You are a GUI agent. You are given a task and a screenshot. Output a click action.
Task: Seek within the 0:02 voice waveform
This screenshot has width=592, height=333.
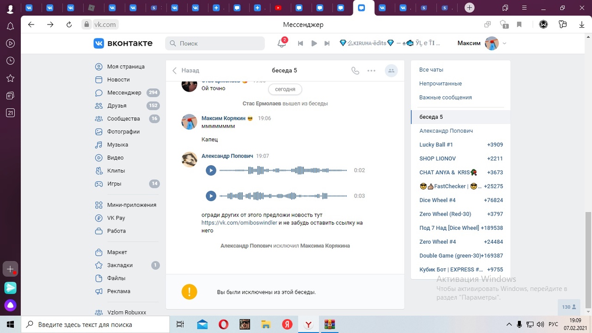tap(283, 170)
